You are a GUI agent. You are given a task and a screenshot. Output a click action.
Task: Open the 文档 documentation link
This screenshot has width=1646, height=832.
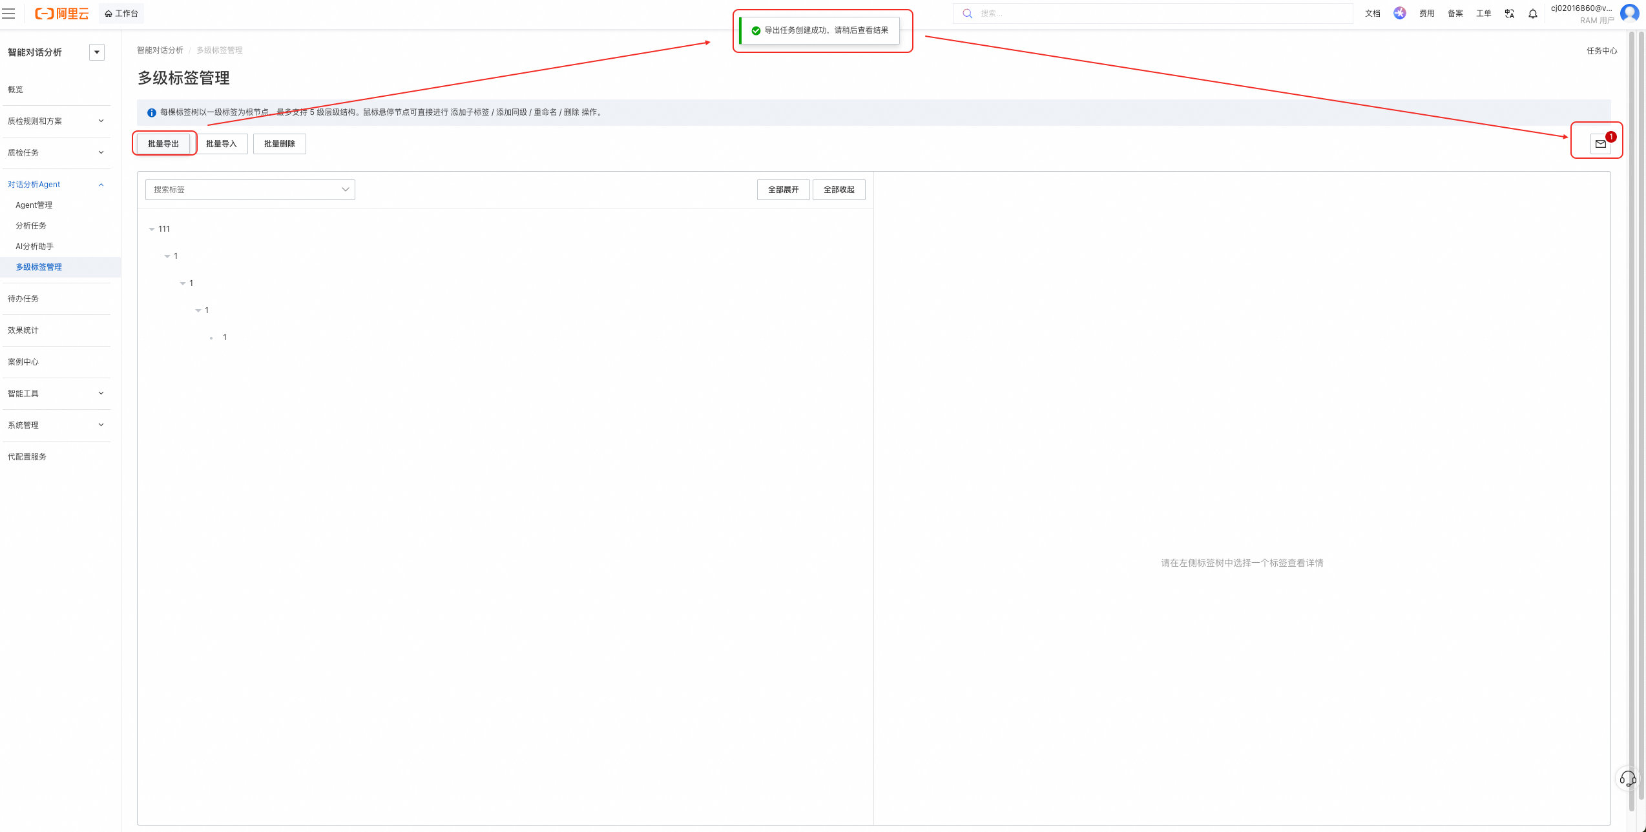1372,14
